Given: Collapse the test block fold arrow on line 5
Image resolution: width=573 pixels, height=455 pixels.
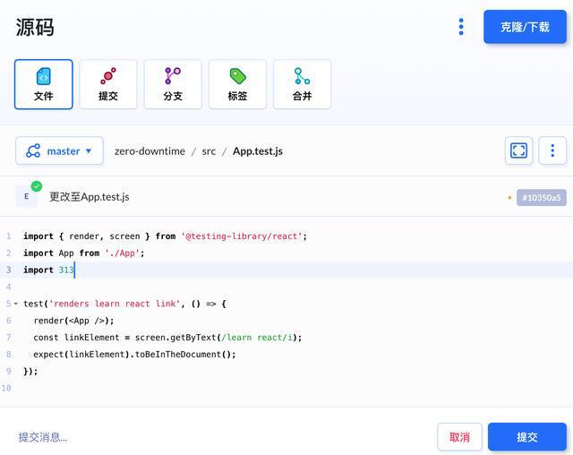Looking at the screenshot, I should [16, 304].
